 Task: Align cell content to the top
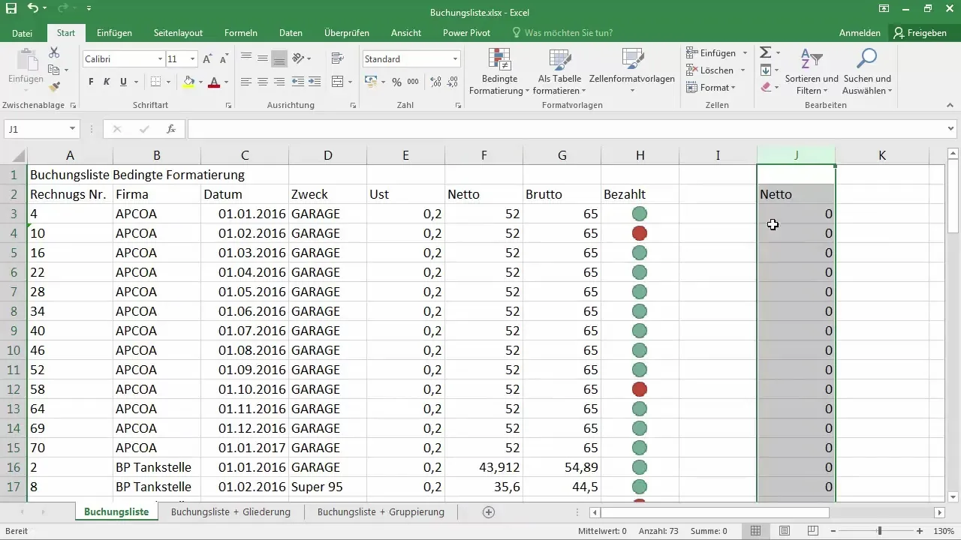coord(246,58)
